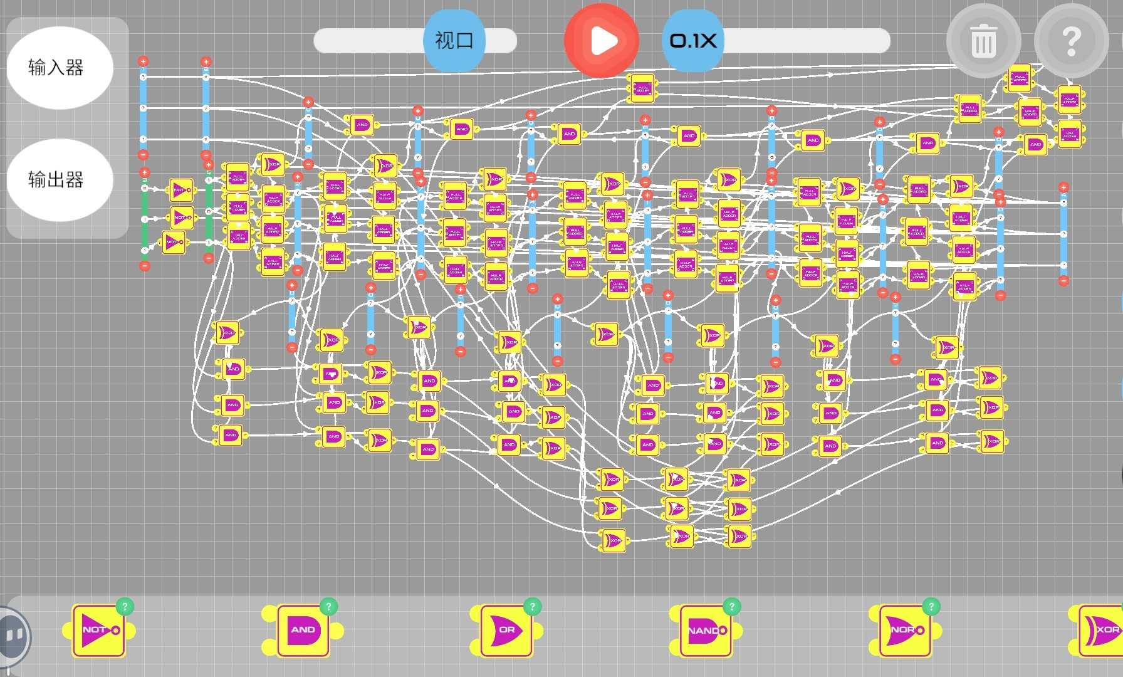Click the minus below the leftmost blue input bar
Image resolution: width=1123 pixels, height=677 pixels.
pyautogui.click(x=143, y=154)
